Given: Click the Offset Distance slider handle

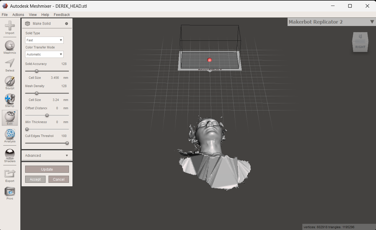Looking at the screenshot, I should tap(47, 115).
